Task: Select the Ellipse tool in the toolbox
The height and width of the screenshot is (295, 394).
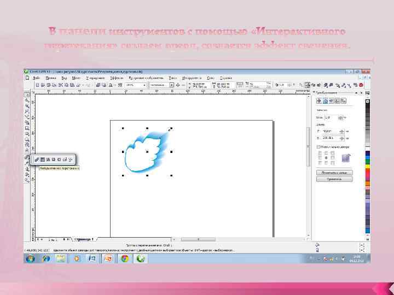Action: pos(27,133)
